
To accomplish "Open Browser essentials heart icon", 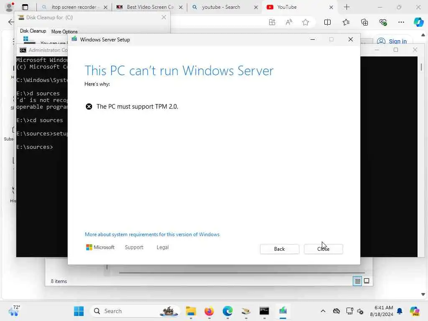I will [x=383, y=22].
